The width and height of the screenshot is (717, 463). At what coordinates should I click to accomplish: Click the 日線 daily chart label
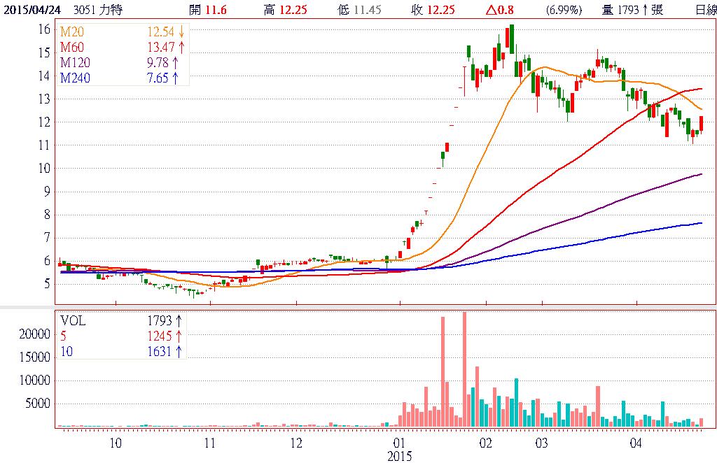click(705, 10)
